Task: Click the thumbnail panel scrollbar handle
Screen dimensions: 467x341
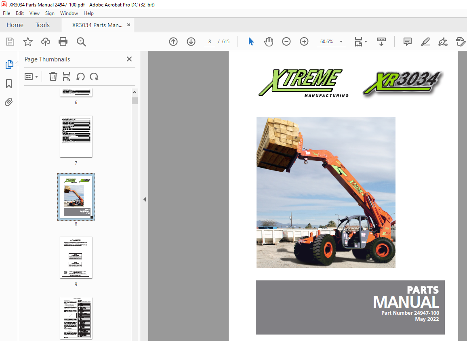Action: pos(135,101)
